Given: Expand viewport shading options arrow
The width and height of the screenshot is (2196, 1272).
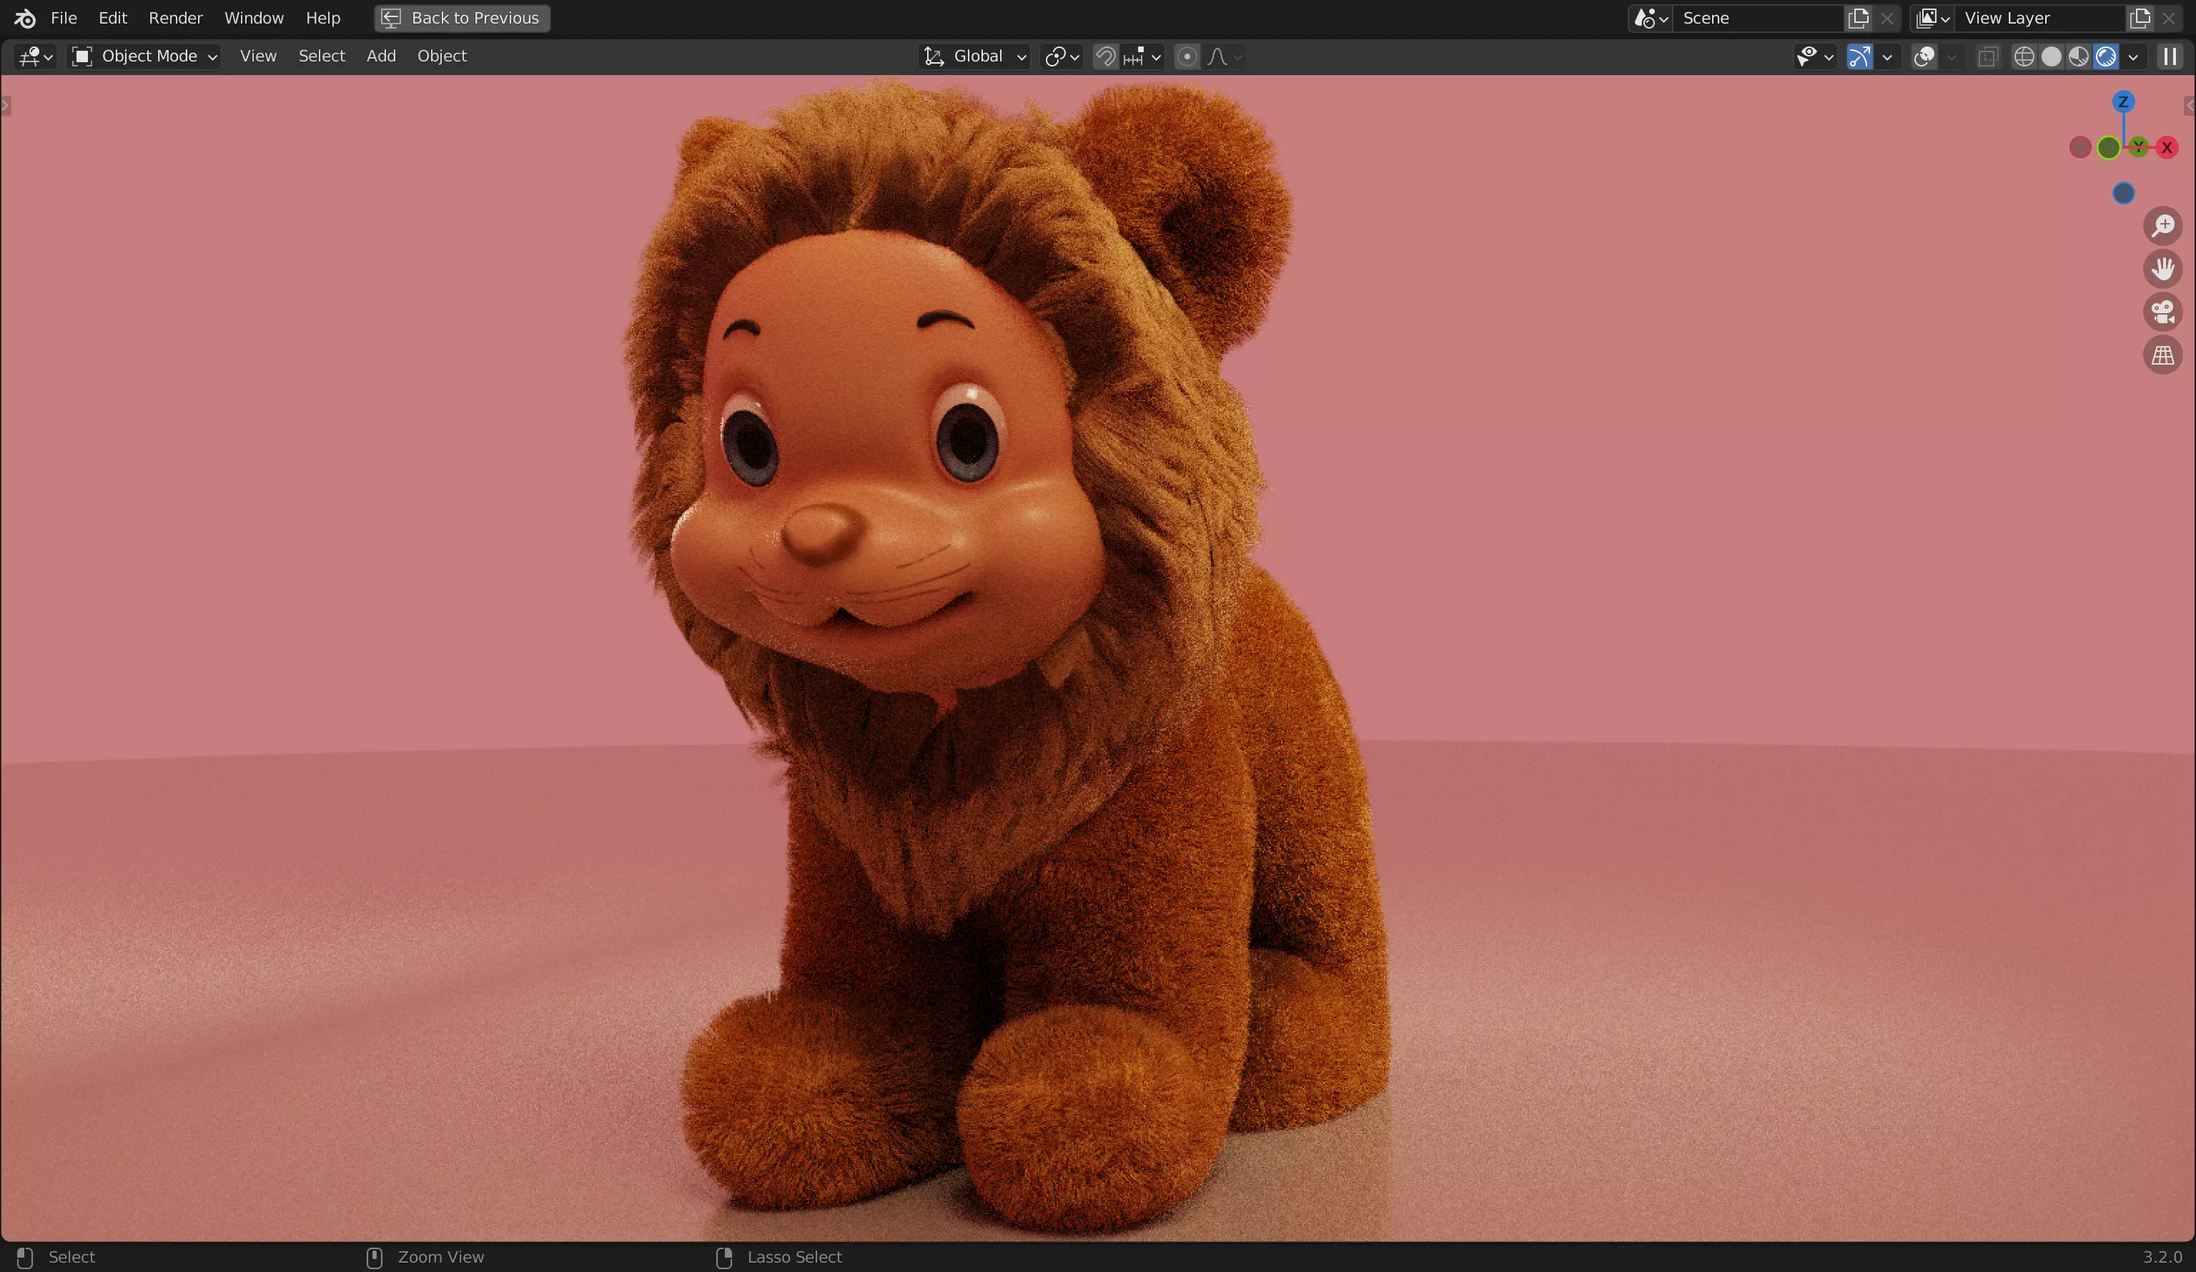Looking at the screenshot, I should click(x=2133, y=56).
